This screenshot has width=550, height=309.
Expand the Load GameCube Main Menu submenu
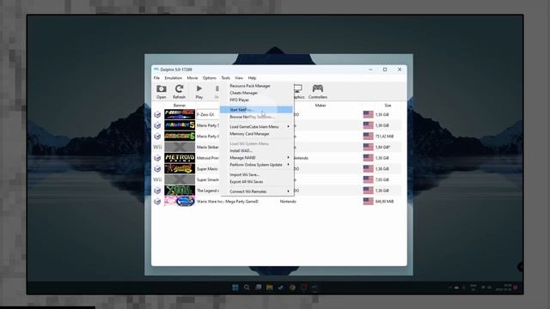point(256,127)
